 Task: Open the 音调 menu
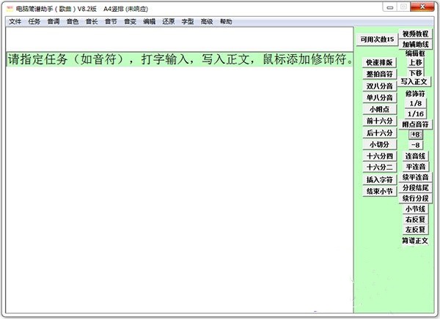(54, 21)
